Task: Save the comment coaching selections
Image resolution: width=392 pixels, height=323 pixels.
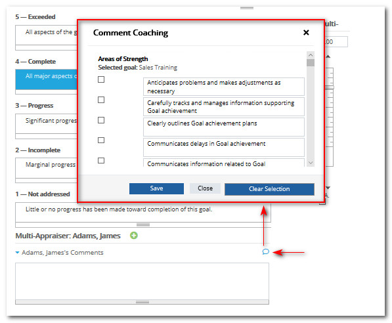Action: [x=156, y=188]
